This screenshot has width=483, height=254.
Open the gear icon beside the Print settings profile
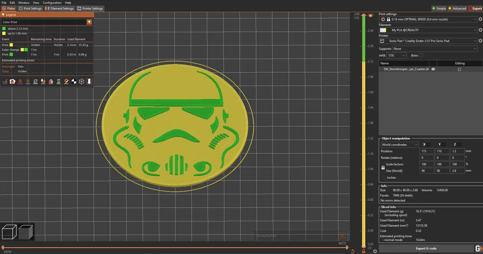pyautogui.click(x=480, y=19)
